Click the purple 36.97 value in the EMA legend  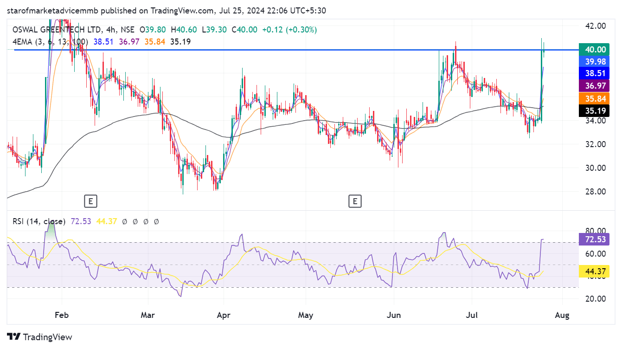tap(129, 42)
